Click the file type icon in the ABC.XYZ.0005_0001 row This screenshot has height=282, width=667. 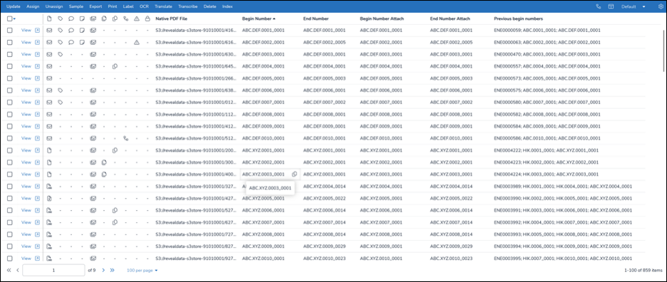[49, 198]
